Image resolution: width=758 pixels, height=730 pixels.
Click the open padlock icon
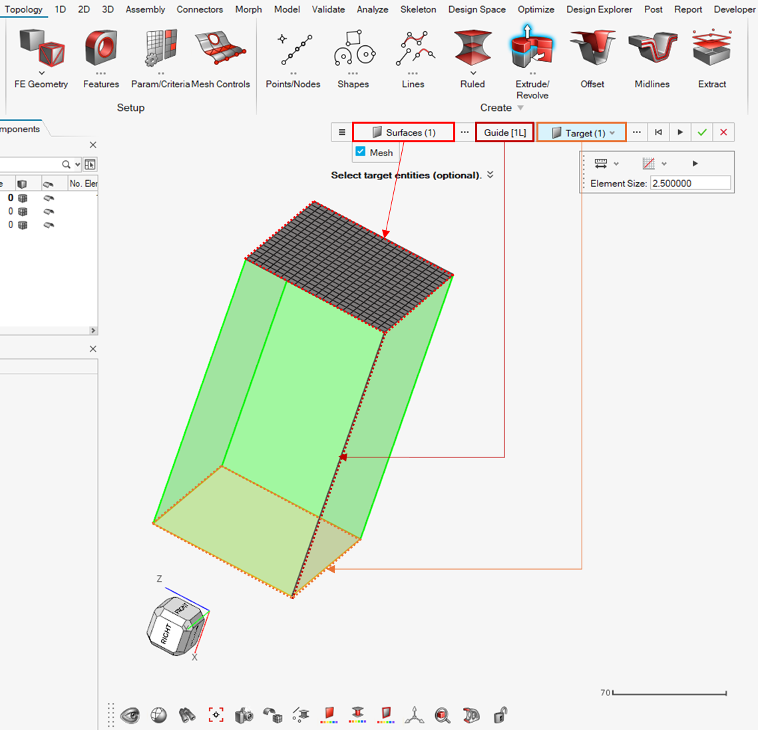click(x=500, y=715)
